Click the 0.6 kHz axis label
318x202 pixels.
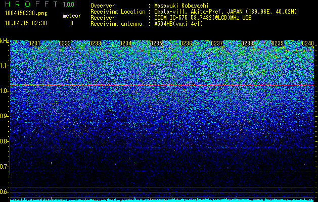(4, 192)
